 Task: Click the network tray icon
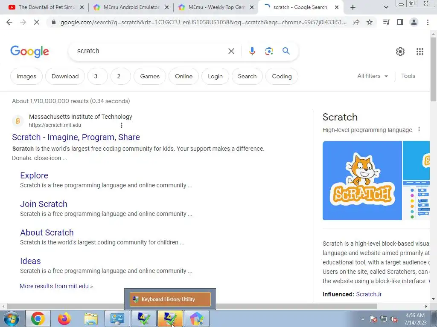[x=384, y=319]
